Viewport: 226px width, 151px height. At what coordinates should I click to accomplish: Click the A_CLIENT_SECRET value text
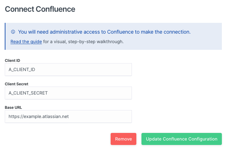[28, 93]
